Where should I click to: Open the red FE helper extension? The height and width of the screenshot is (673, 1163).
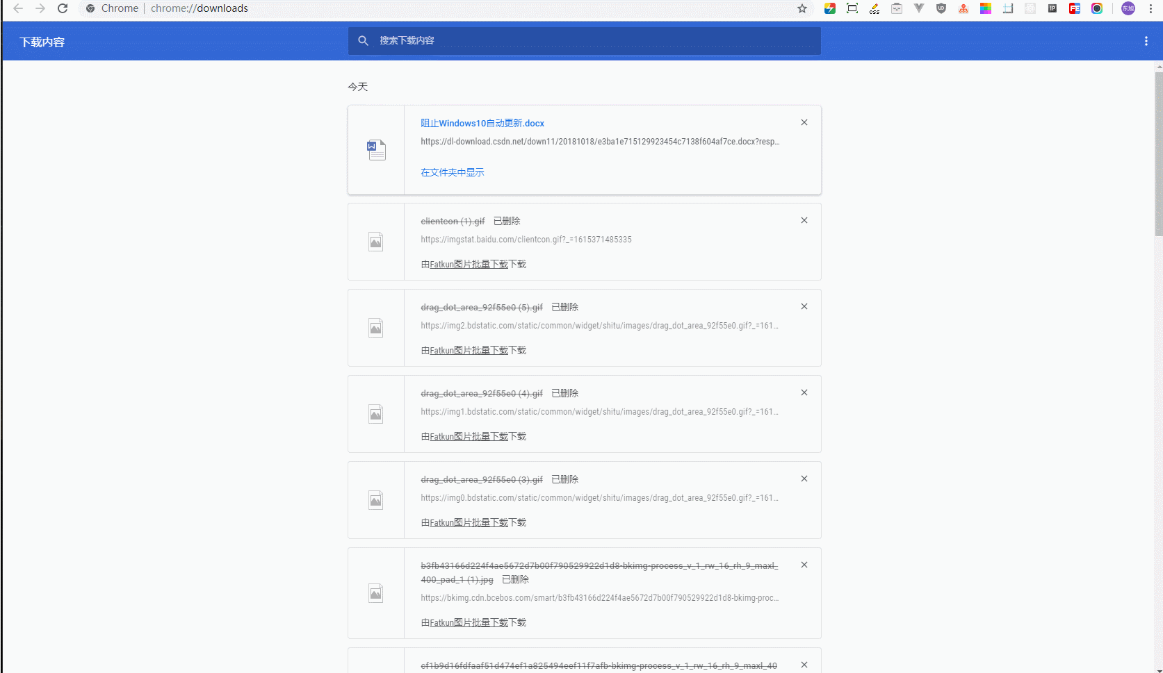click(1075, 8)
